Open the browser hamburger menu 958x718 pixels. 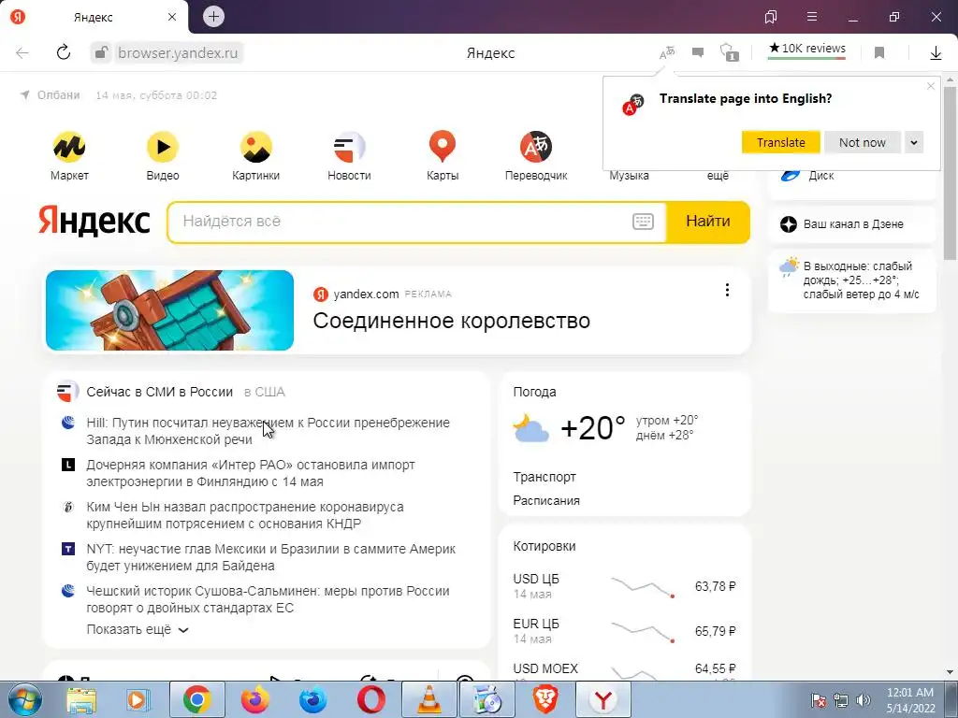(812, 17)
